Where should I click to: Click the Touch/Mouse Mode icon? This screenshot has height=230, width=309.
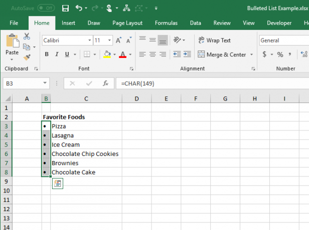point(109,8)
